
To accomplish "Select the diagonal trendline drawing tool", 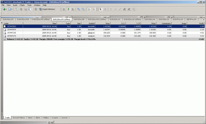I will pyautogui.click(x=120, y=9).
